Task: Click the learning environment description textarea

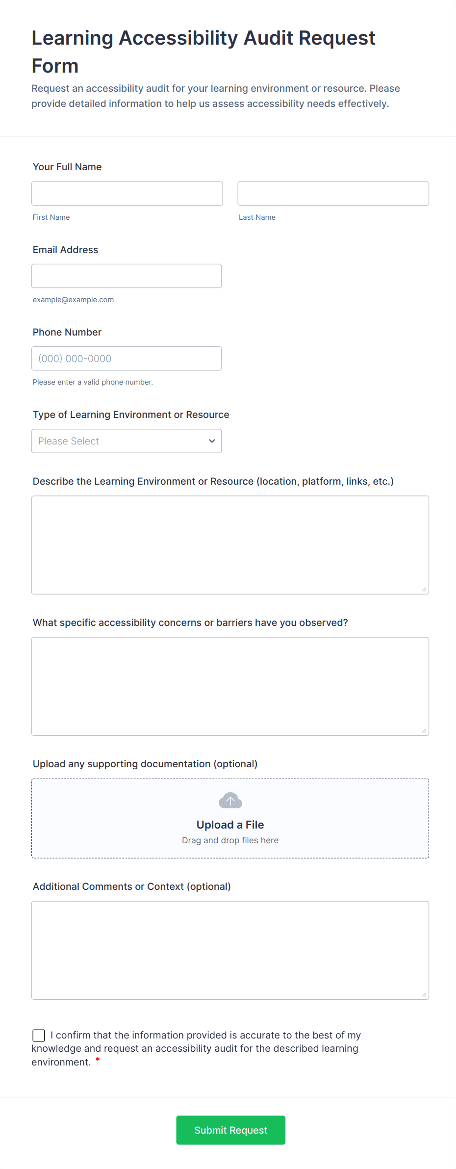Action: [230, 545]
